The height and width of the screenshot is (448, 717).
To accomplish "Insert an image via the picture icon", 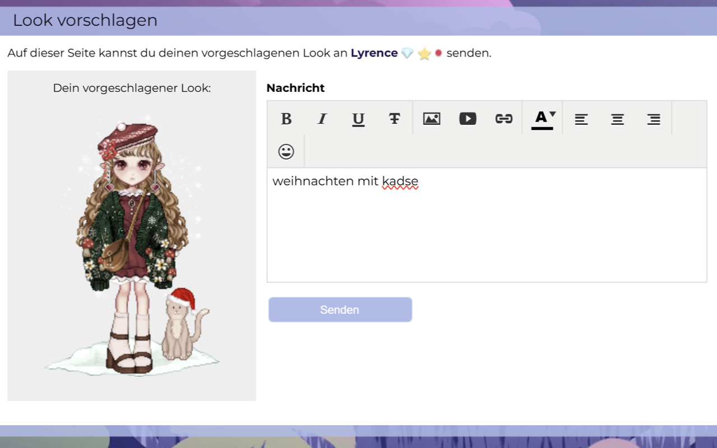I will pyautogui.click(x=431, y=119).
